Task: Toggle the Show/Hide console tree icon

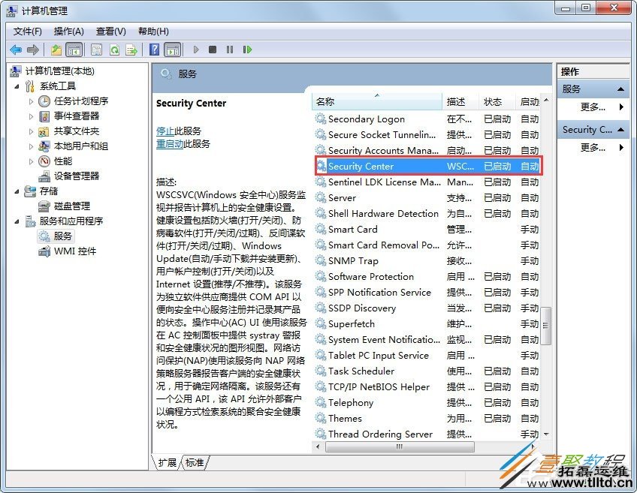Action: [75, 50]
